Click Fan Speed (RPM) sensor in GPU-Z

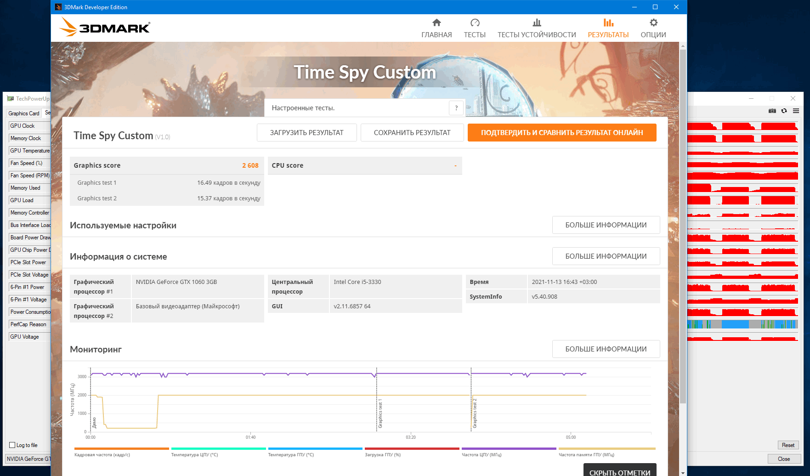29,175
